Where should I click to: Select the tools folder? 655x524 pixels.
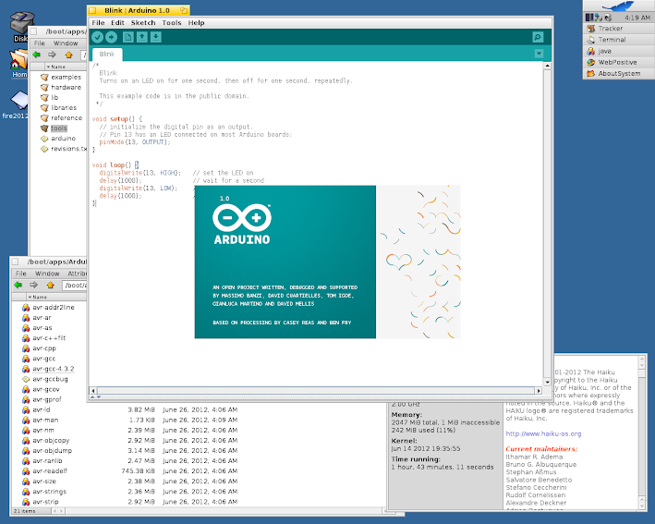pyautogui.click(x=54, y=128)
